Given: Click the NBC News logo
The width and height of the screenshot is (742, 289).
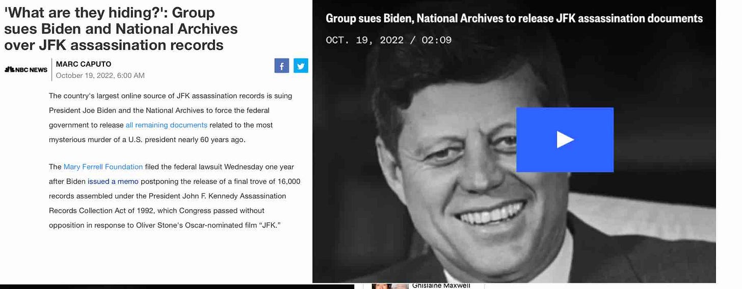Looking at the screenshot, I should (26, 70).
